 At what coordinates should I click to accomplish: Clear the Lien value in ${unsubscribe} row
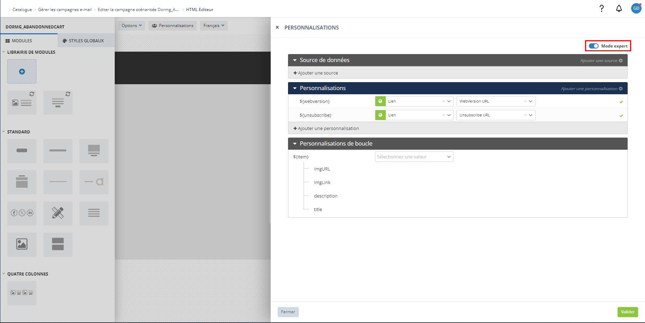pos(444,115)
